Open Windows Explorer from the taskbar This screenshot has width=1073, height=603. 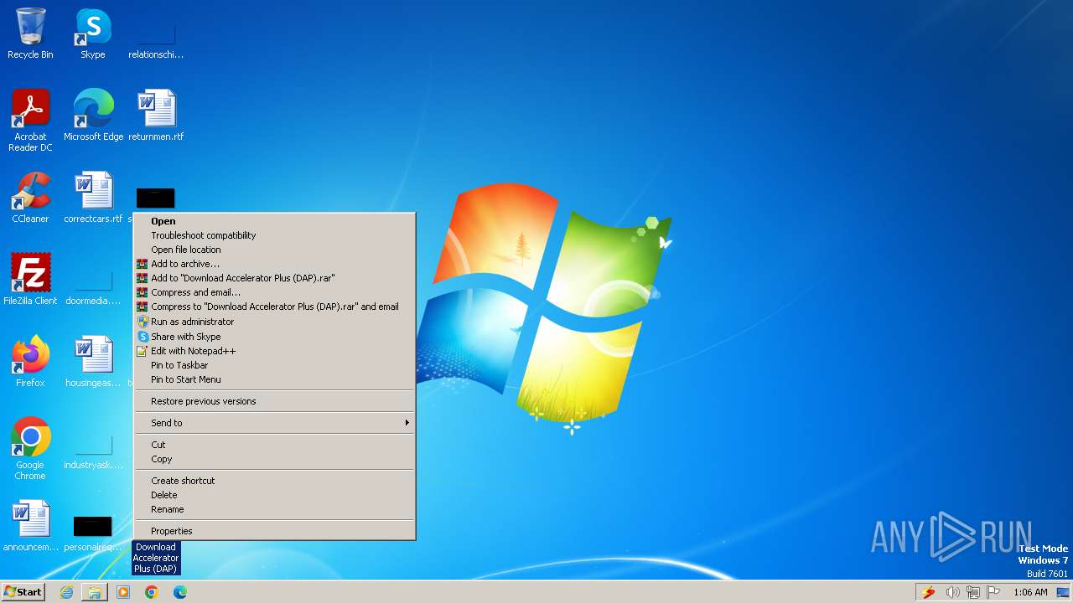pyautogui.click(x=95, y=592)
